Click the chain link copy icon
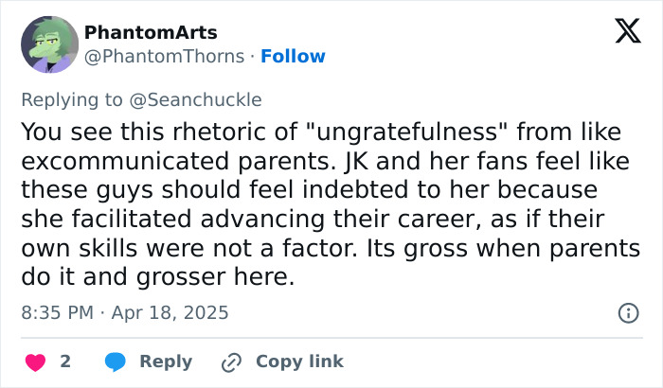 [231, 362]
